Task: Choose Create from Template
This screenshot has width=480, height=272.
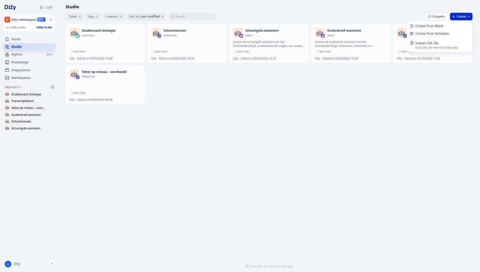Action: tap(440, 33)
